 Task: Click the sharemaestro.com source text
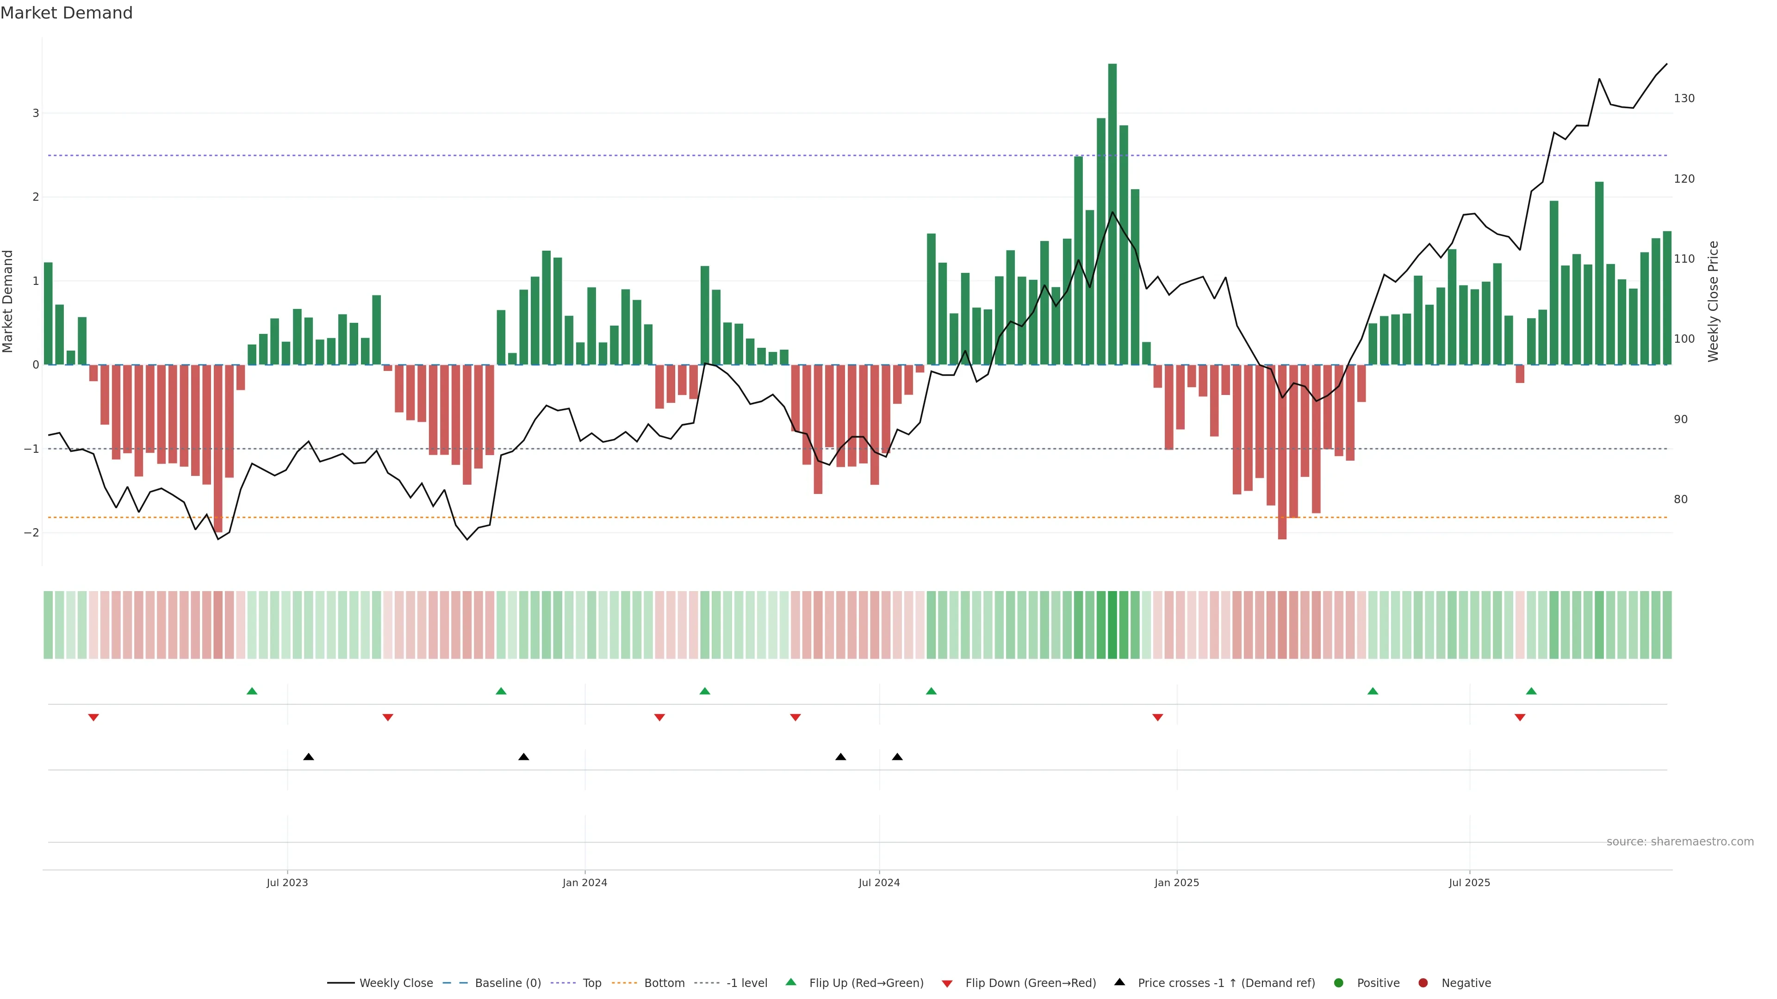1680,842
